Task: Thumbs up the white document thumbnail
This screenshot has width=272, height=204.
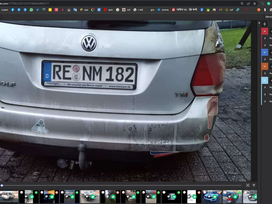Action: [194, 197]
